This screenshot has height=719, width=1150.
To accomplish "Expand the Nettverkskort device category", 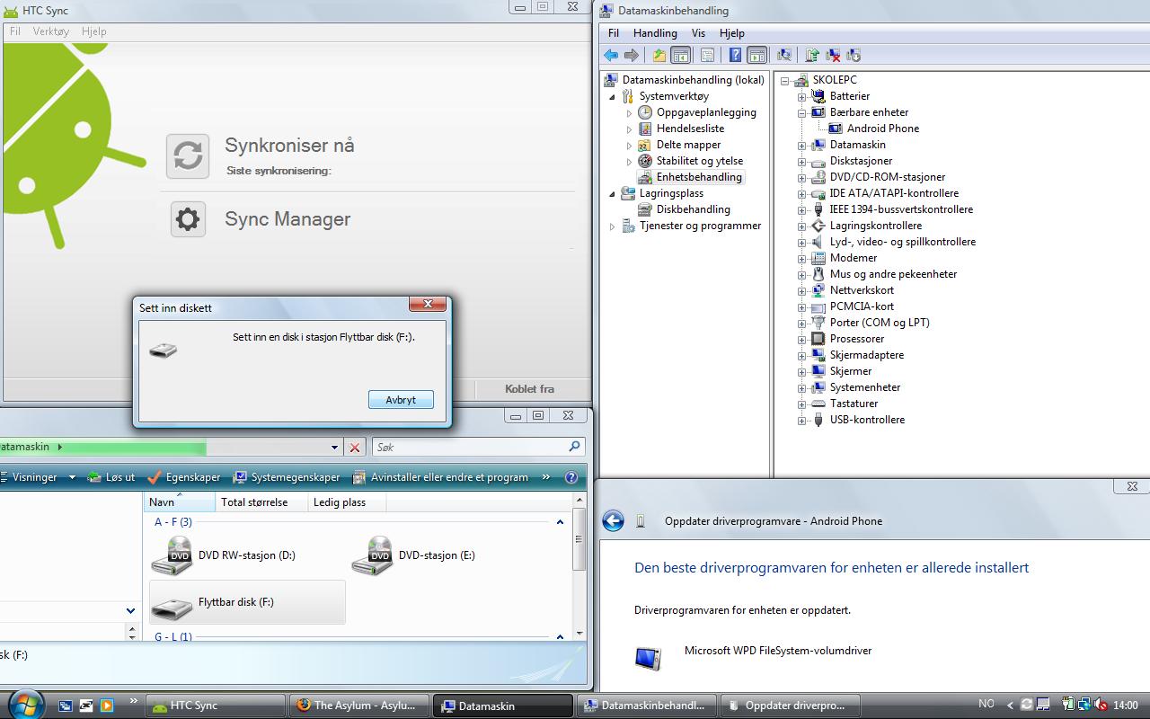I will click(801, 291).
